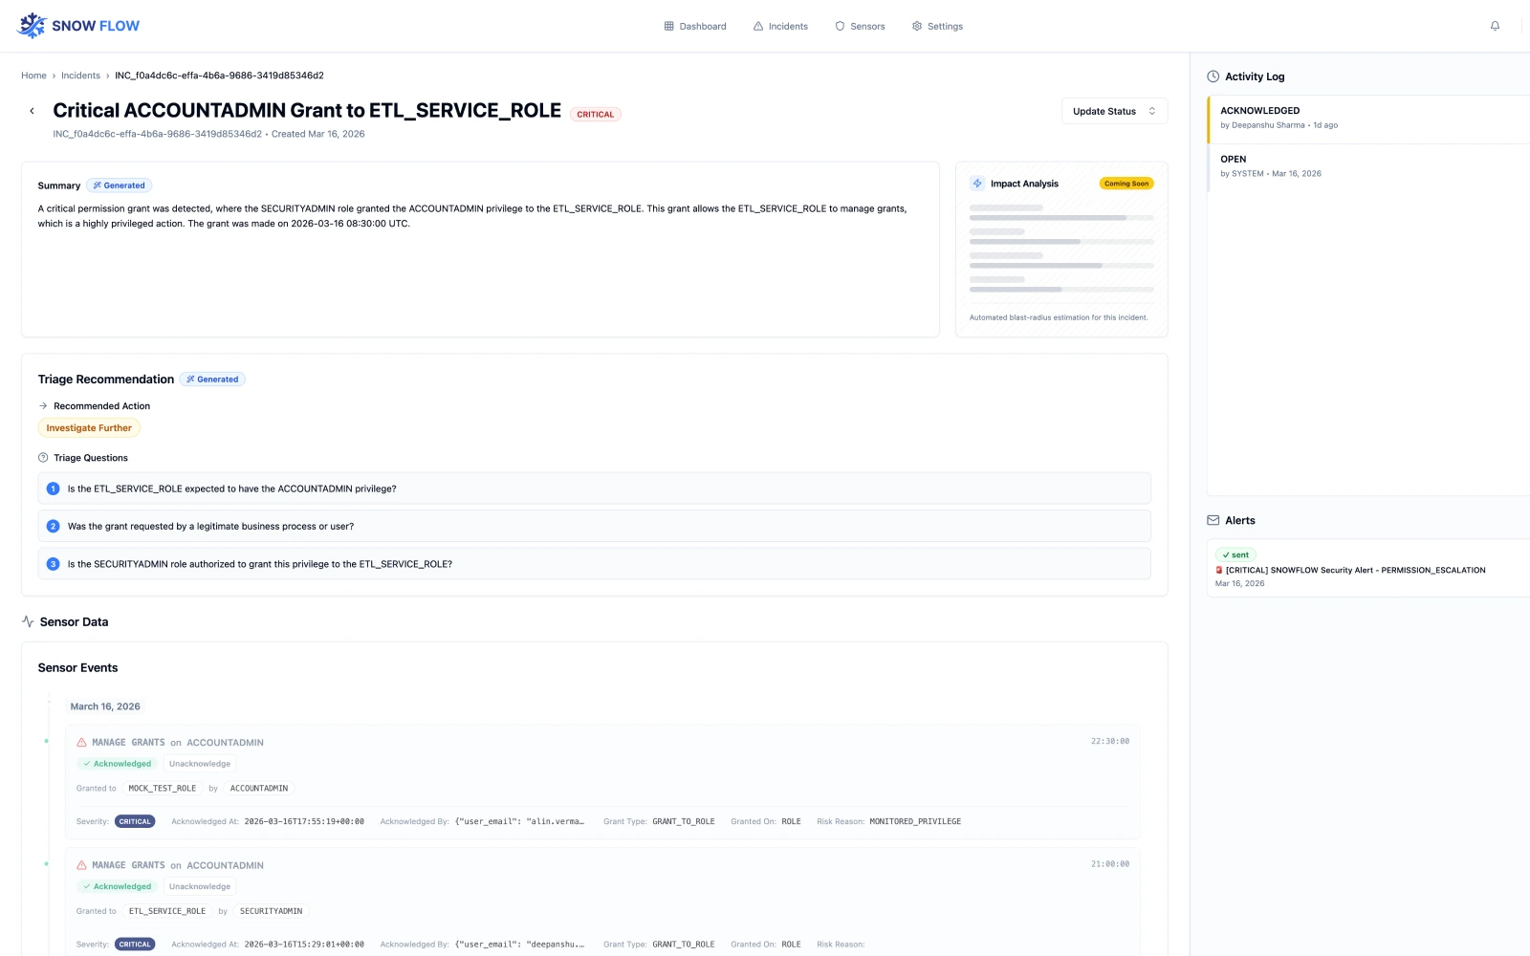Toggle Acknowledged on the ETL_SERVICE_ROLE event
Viewport: 1530px width, 956px height.
coord(117,886)
